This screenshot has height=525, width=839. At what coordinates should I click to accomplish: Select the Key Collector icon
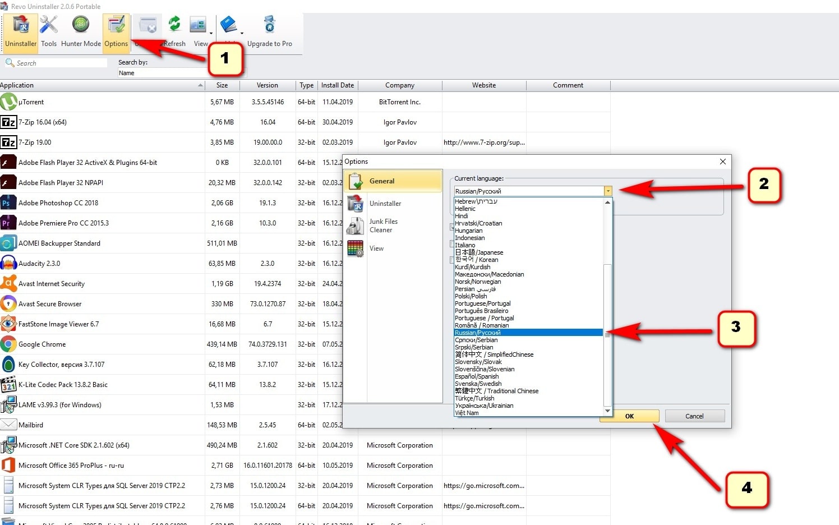(x=8, y=364)
